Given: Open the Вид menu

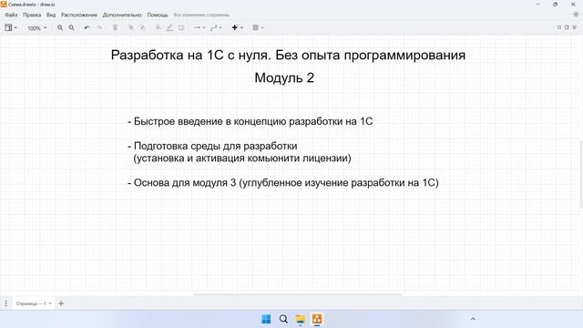Looking at the screenshot, I should coord(51,15).
